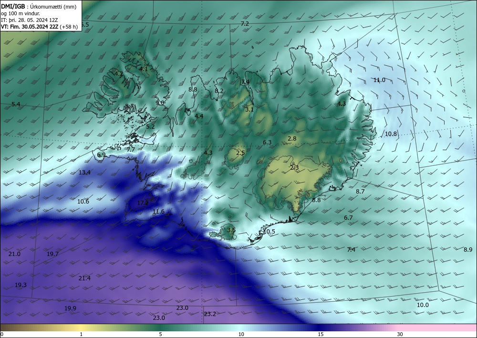The image size is (477, 338).
Task: Select the map value 2.8
Action: (x=292, y=139)
